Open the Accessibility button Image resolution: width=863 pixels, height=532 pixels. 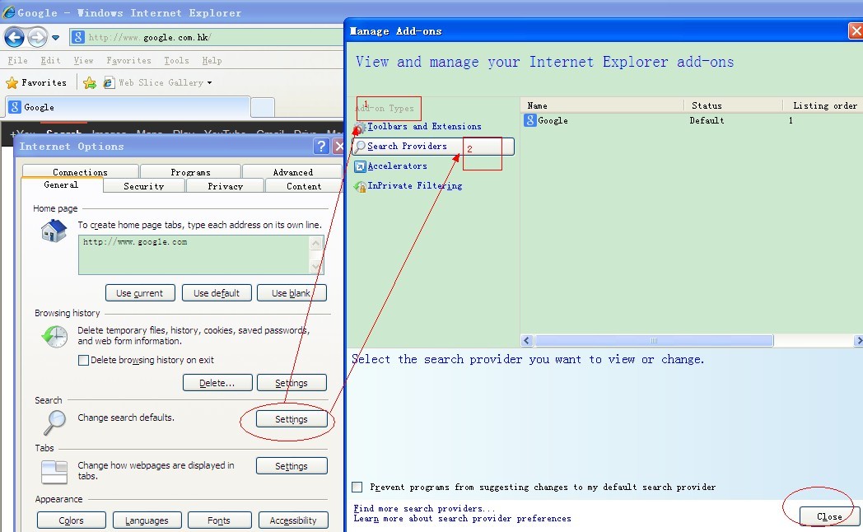[x=293, y=520]
